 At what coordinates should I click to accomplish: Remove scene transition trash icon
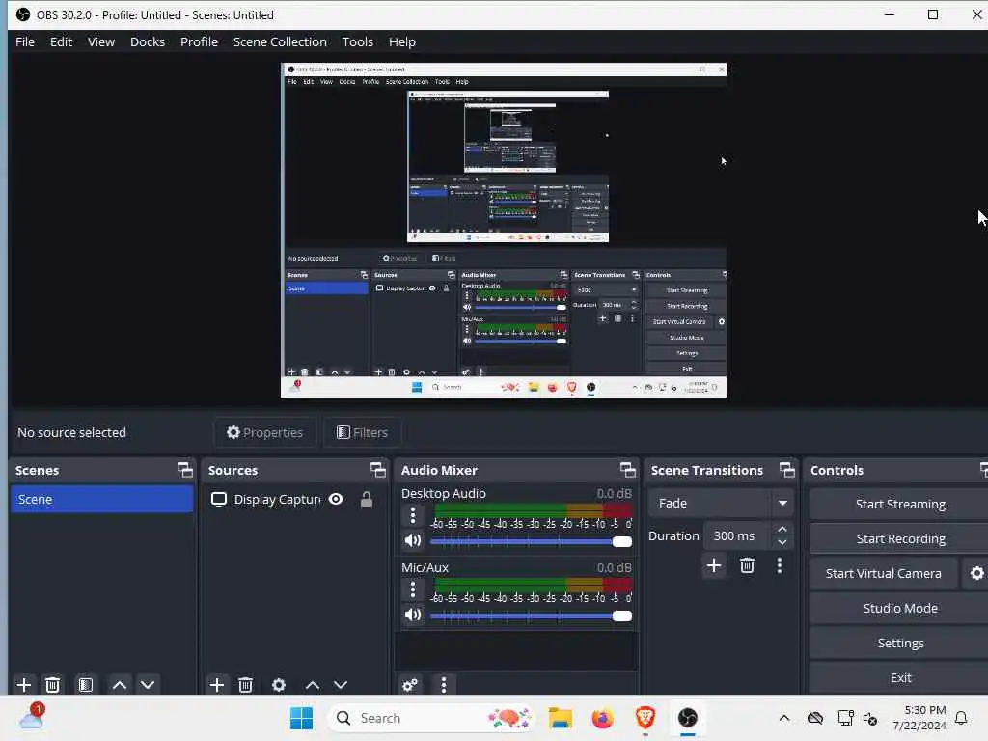click(x=748, y=565)
